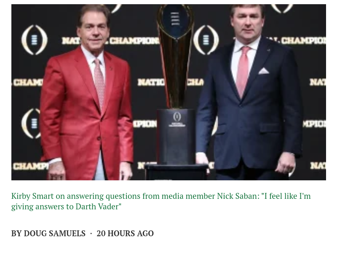Click "Nick Saban" in the headline
The image size is (337, 256).
click(x=236, y=196)
